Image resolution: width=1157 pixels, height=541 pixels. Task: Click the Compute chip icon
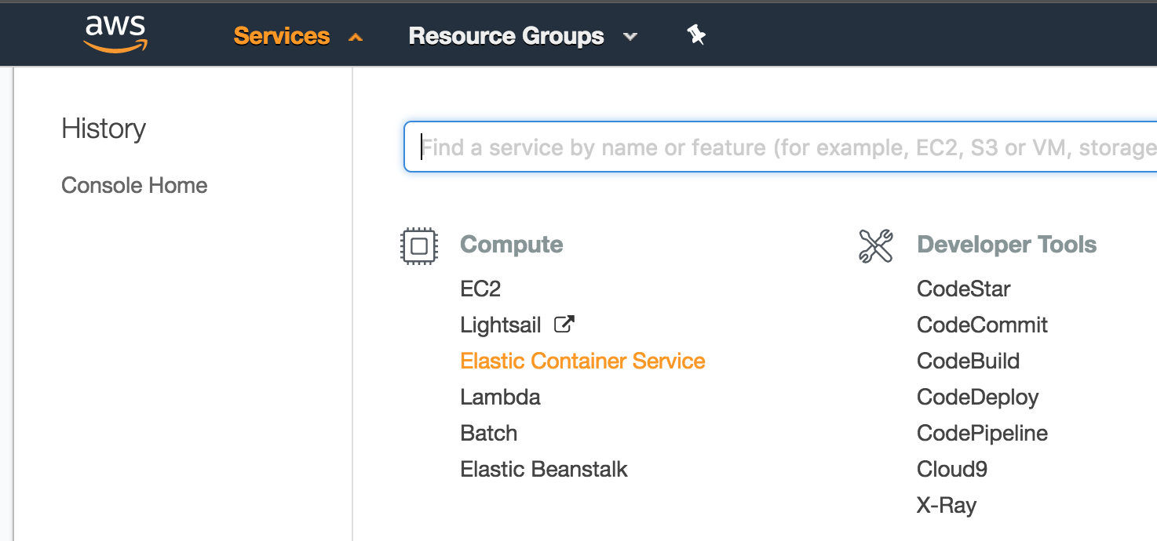[418, 246]
